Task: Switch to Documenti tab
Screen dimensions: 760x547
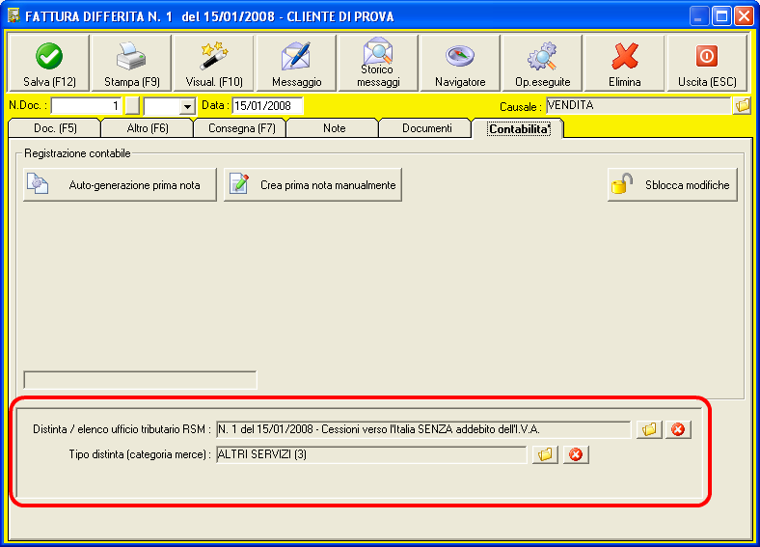Action: pyautogui.click(x=426, y=128)
